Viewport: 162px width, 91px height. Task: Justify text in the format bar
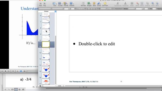[x=95, y=9]
